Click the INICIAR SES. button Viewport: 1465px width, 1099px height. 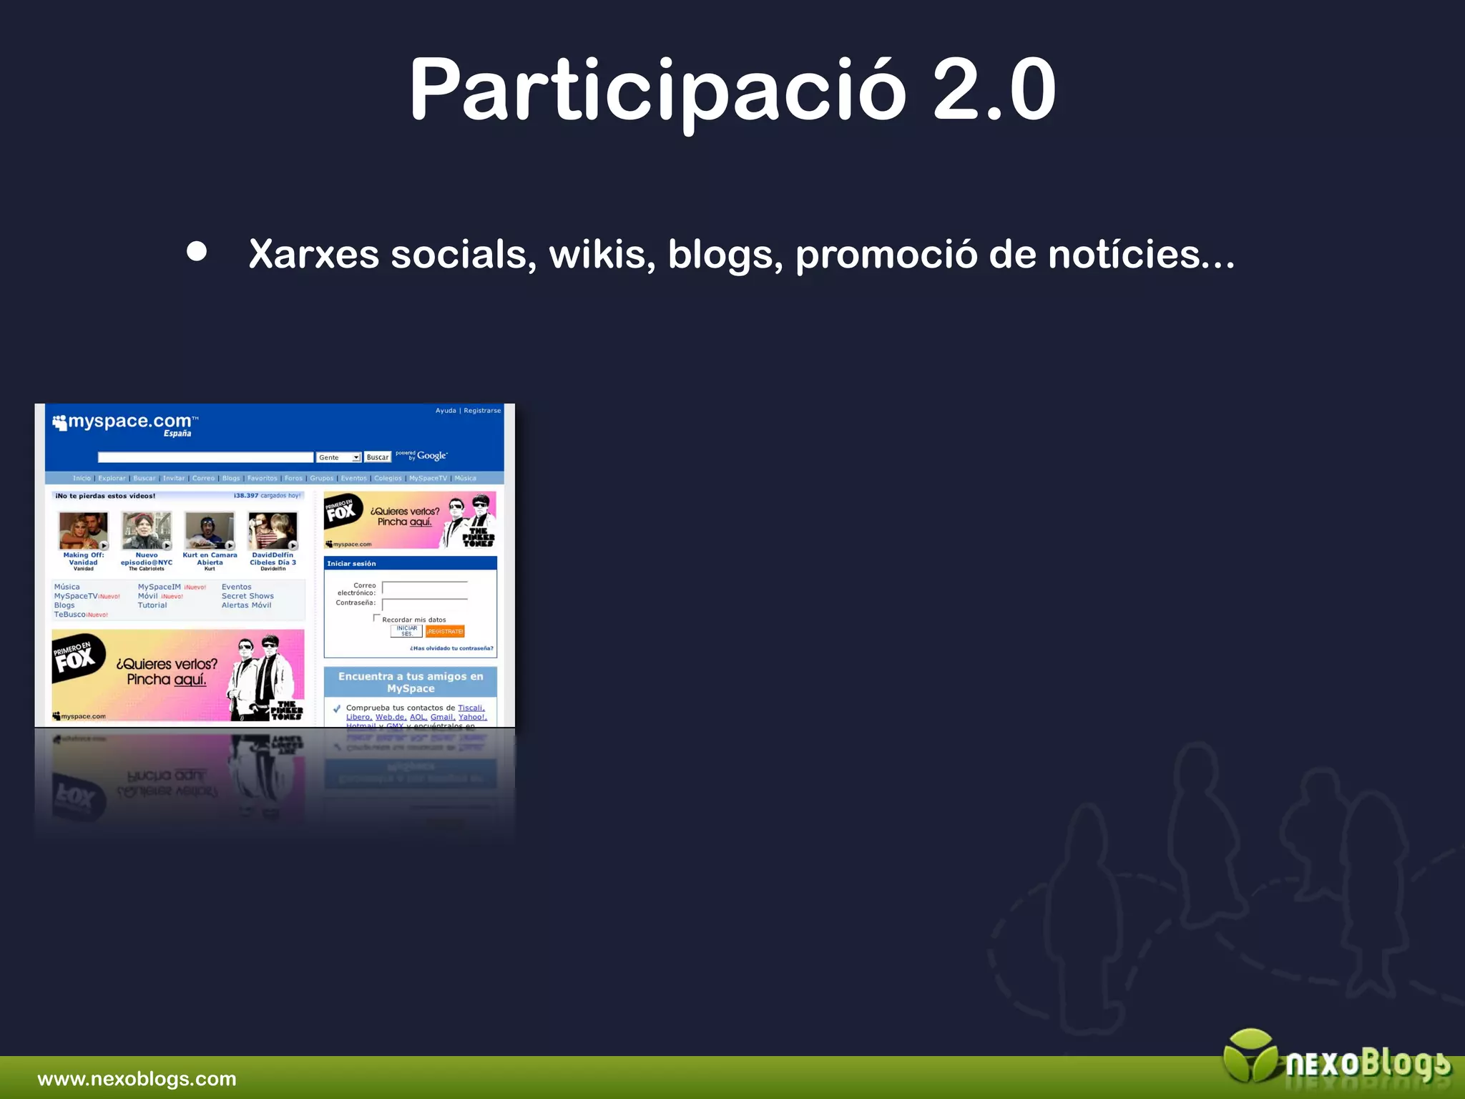click(x=406, y=631)
